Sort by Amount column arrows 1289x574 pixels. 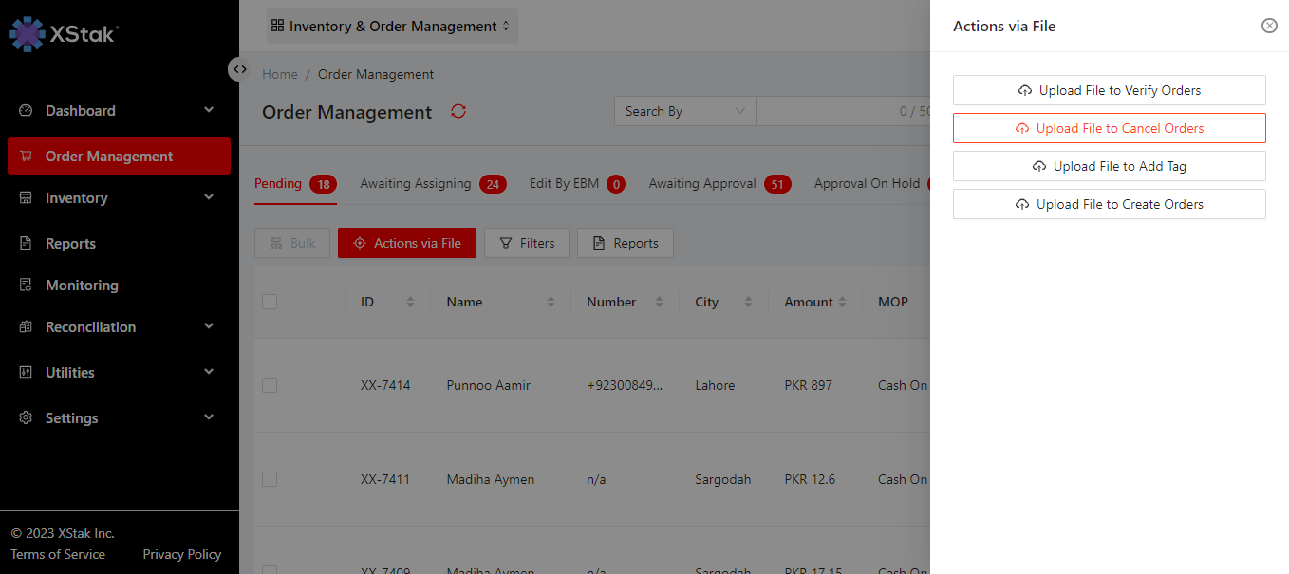click(x=841, y=302)
